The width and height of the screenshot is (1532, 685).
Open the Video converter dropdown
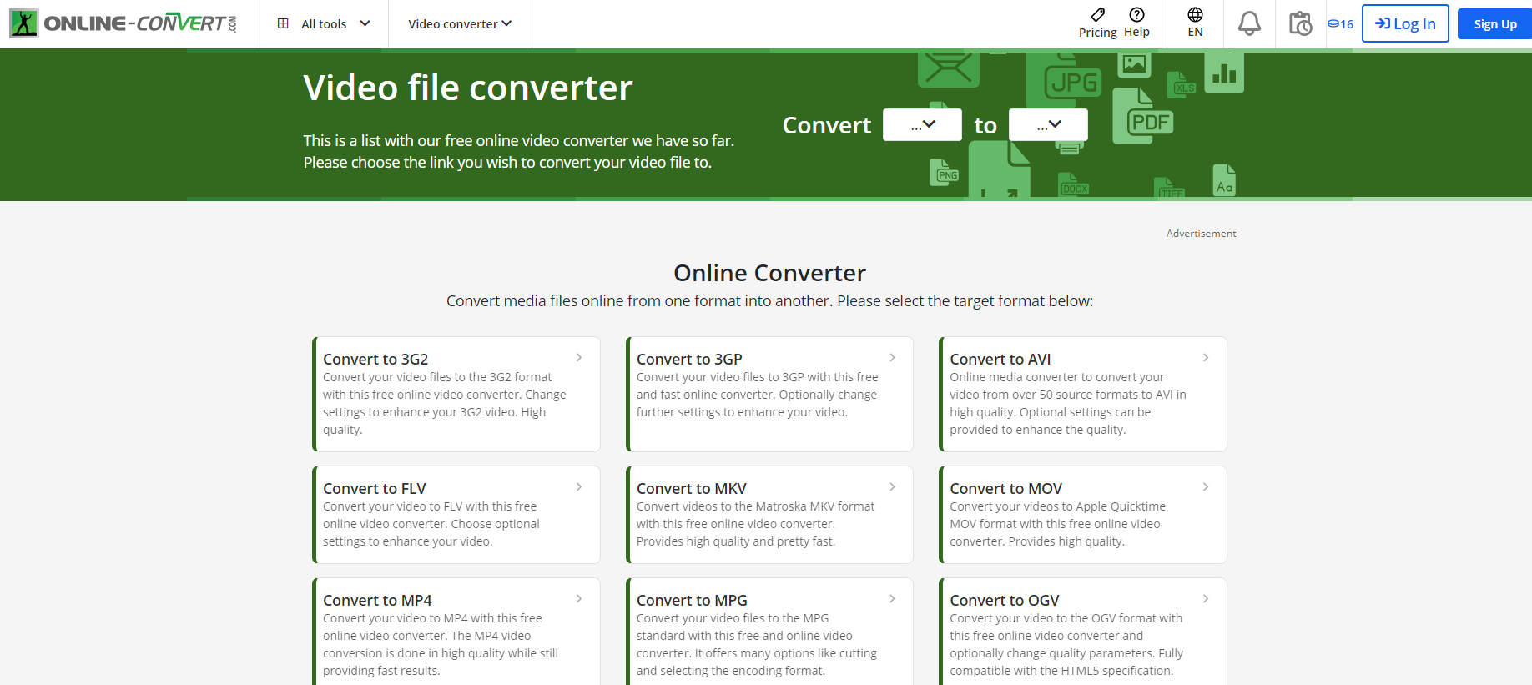click(x=460, y=23)
